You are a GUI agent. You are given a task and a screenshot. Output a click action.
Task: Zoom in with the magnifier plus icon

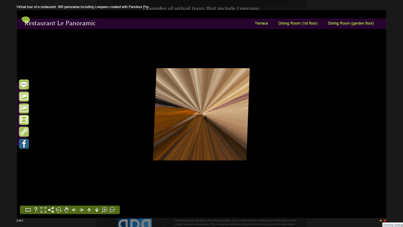[x=104, y=210]
